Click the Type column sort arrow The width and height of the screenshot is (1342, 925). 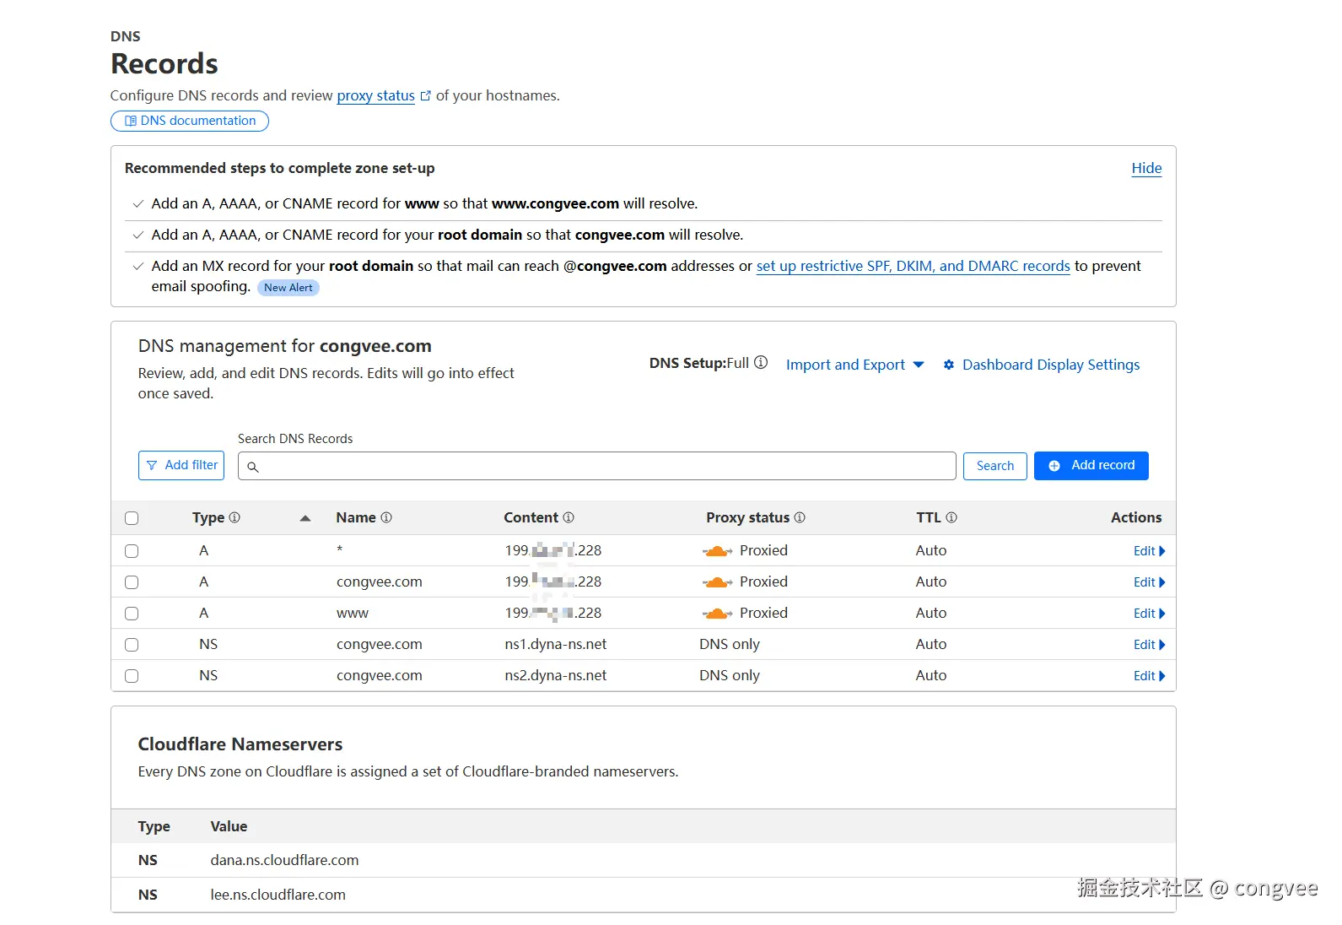point(305,518)
